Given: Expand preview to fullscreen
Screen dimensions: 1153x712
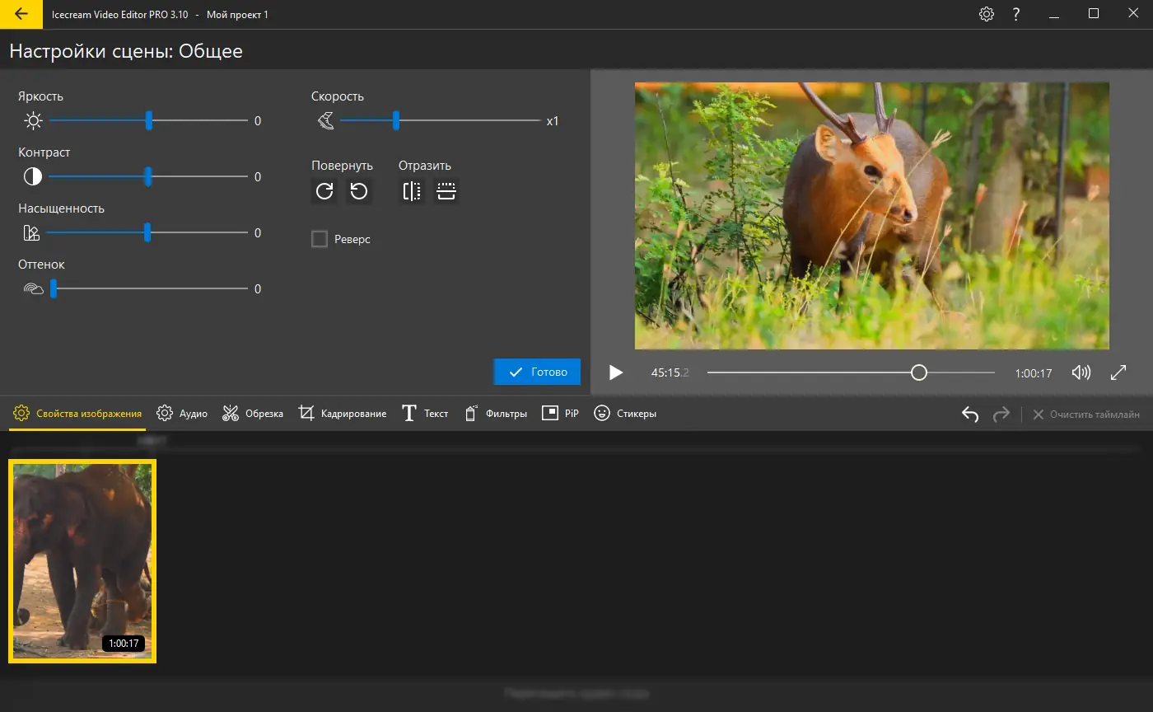Looking at the screenshot, I should click(1118, 372).
